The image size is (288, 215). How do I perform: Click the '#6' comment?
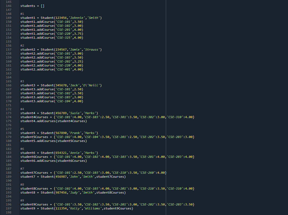[x=22, y=149]
